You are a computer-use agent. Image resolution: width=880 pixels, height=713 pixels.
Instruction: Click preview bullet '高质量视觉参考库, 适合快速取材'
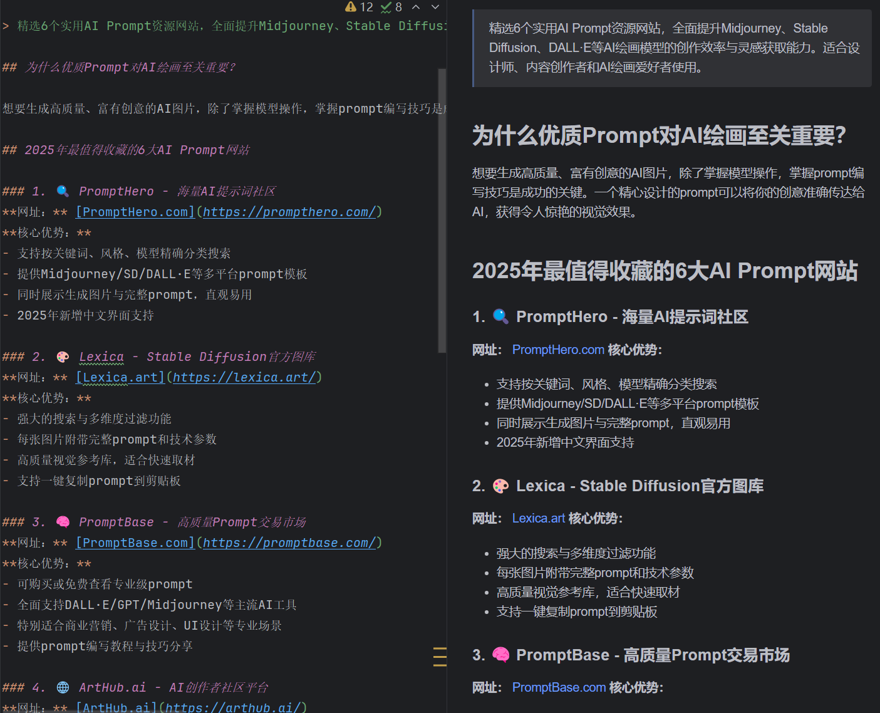(x=588, y=592)
